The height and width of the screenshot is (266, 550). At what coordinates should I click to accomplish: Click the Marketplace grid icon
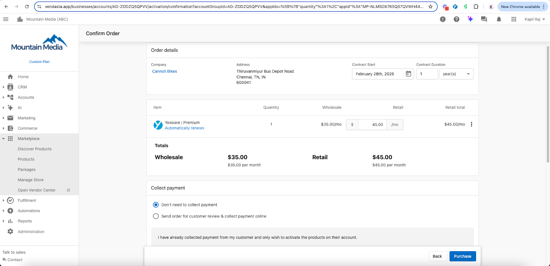pyautogui.click(x=10, y=138)
